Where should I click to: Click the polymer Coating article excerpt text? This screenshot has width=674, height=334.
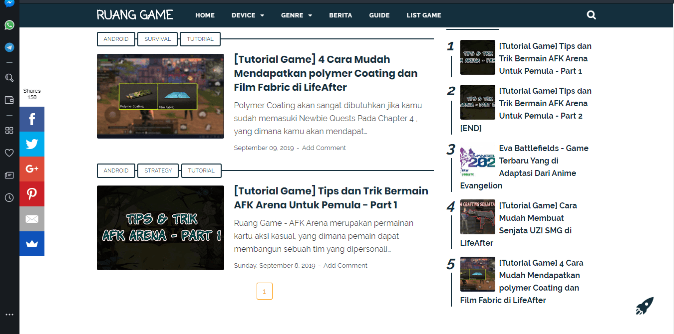pyautogui.click(x=328, y=119)
